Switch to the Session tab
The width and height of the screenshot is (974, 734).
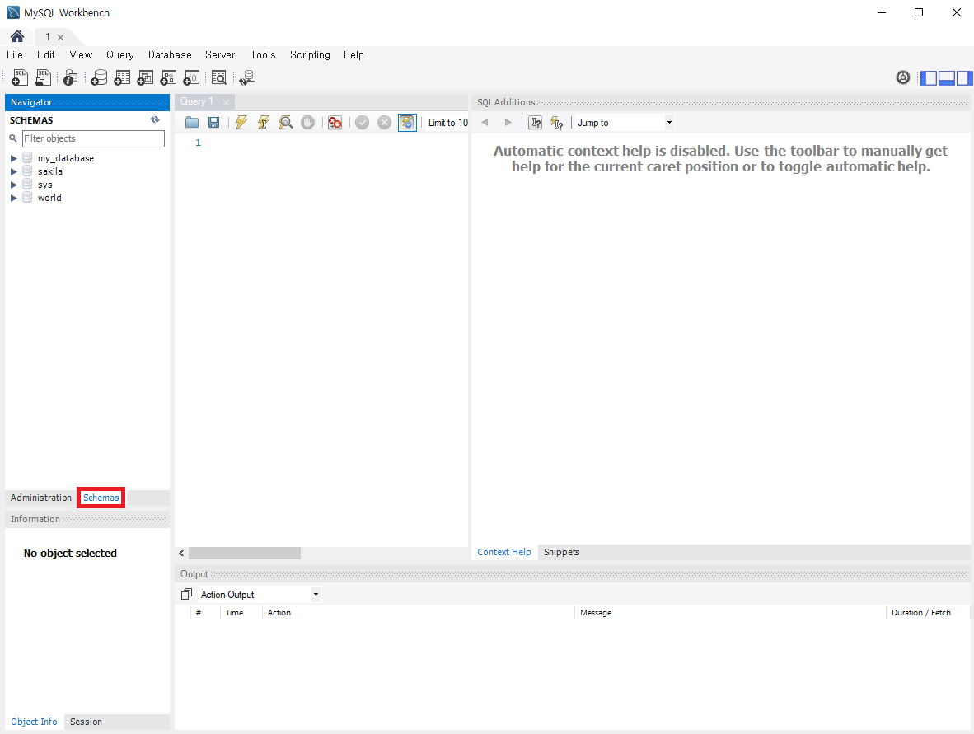point(86,722)
